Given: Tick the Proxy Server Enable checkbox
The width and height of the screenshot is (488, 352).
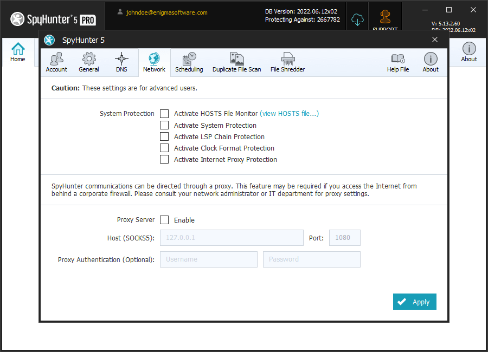Looking at the screenshot, I should (x=164, y=220).
